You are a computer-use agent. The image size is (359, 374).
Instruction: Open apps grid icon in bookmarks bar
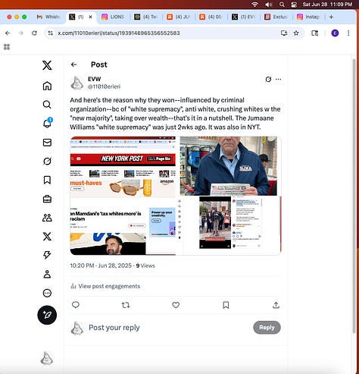(7, 47)
